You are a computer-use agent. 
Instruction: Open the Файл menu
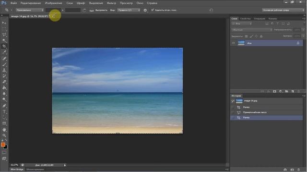click(x=13, y=3)
